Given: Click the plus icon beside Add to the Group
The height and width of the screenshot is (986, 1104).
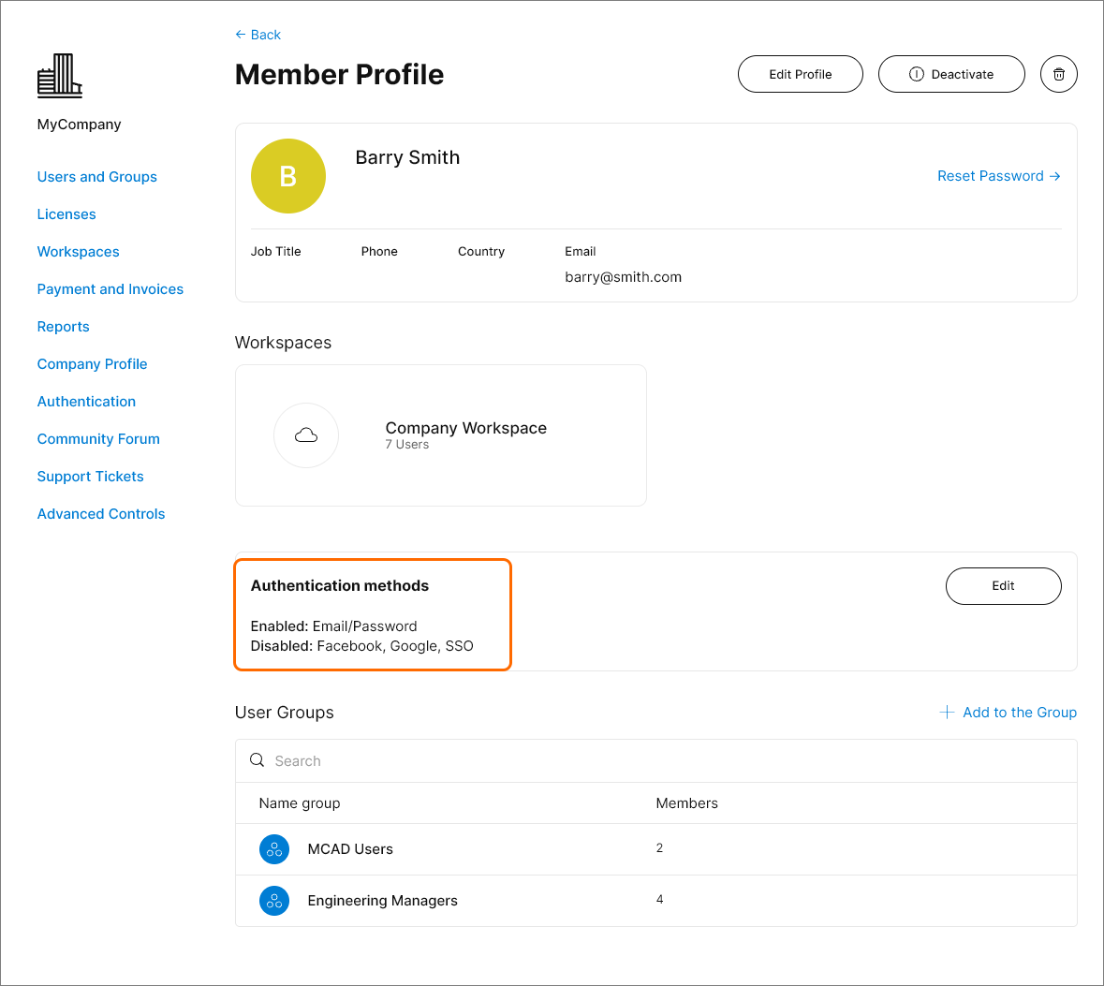Looking at the screenshot, I should 947,713.
